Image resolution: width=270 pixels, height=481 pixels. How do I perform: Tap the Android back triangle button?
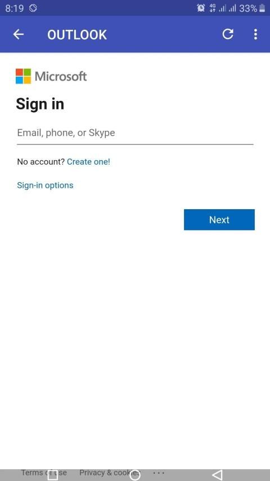[x=217, y=475]
